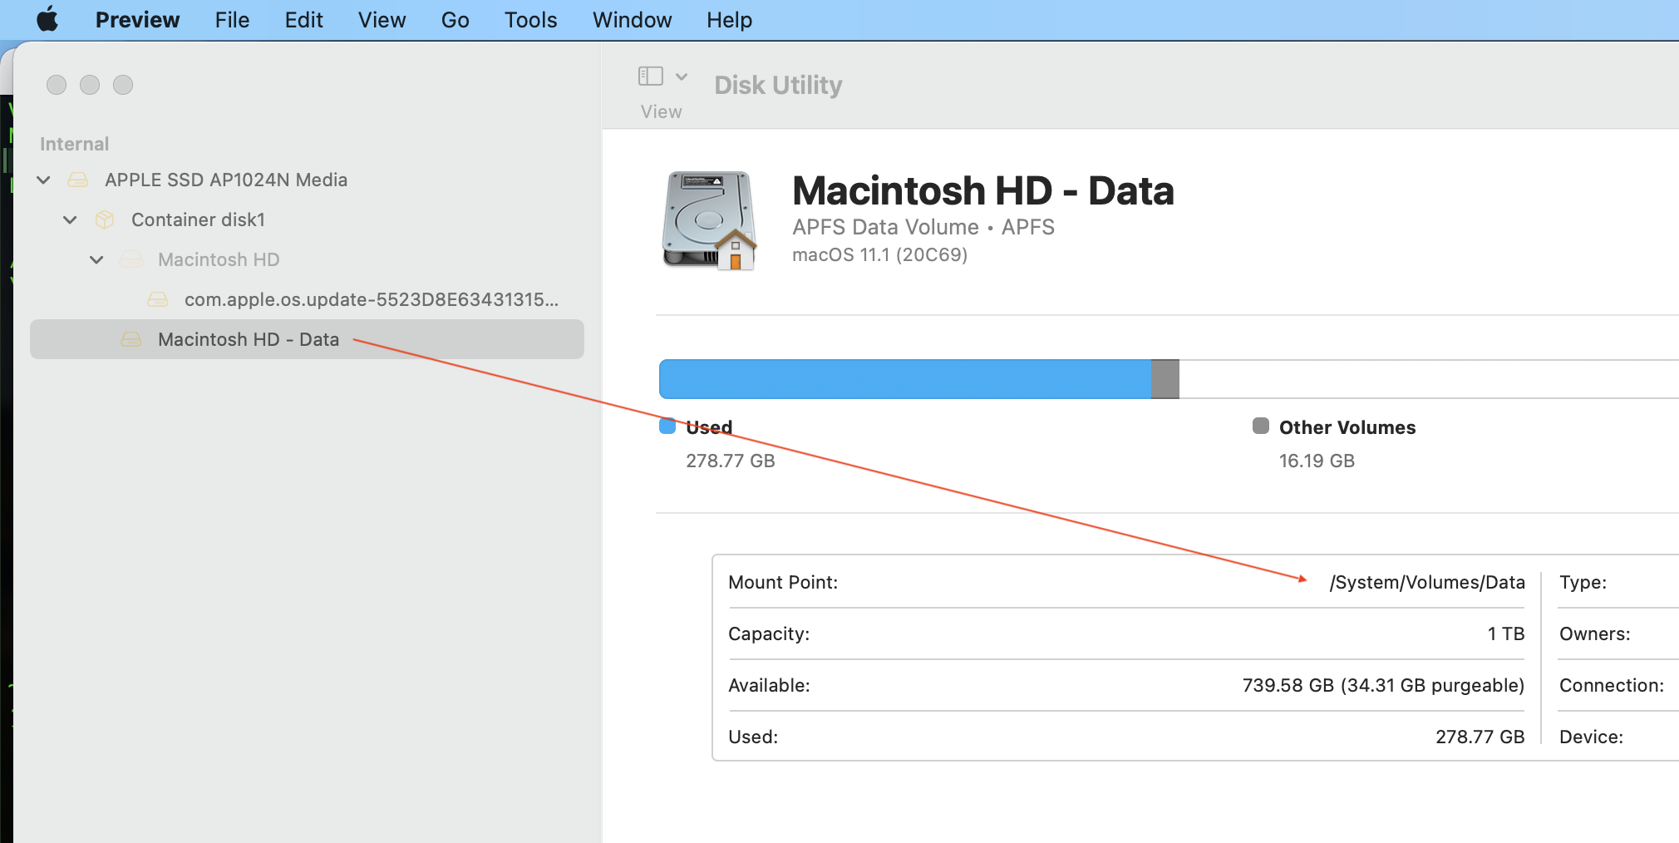The image size is (1679, 843).
Task: Click the sidebar View toolbar icon
Action: click(x=650, y=76)
